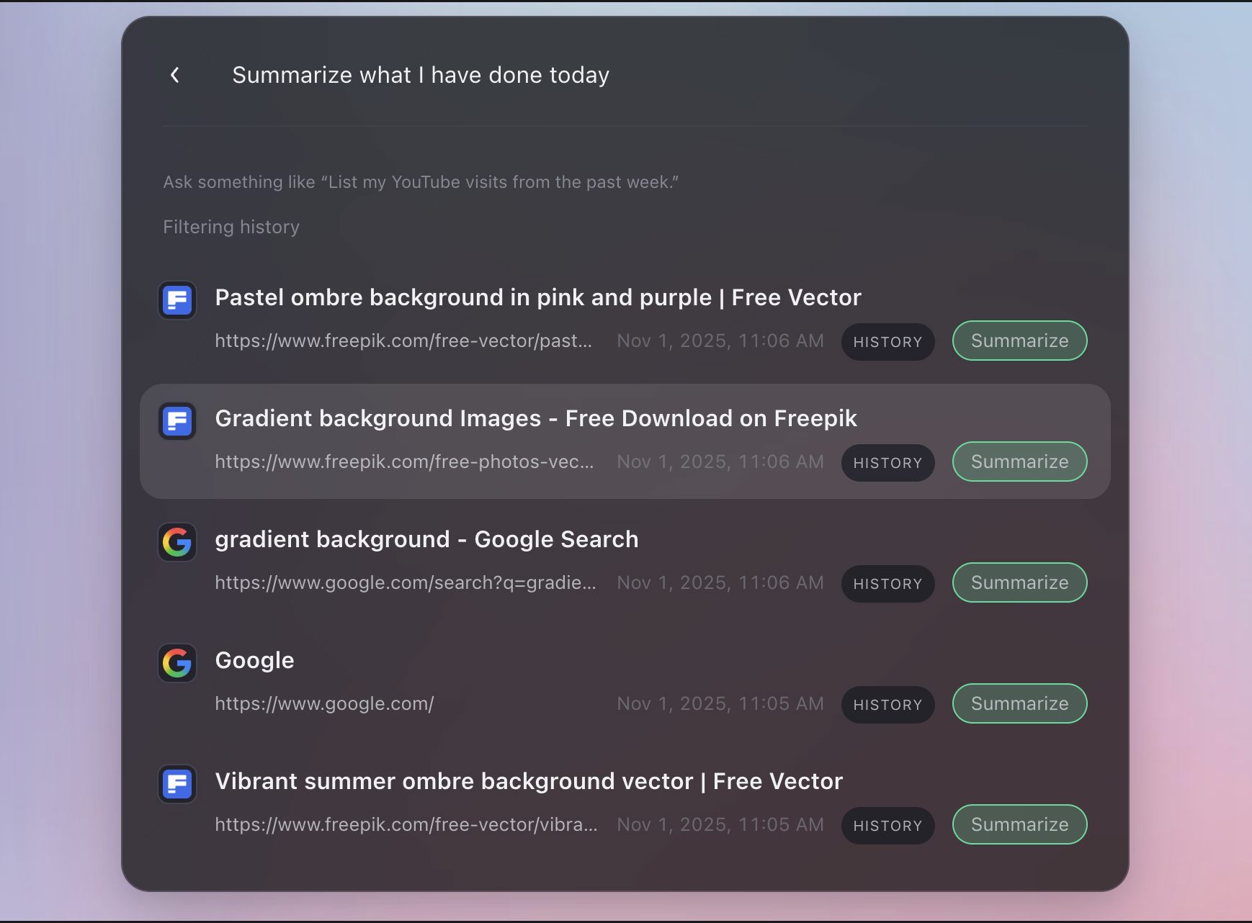Summarize the Gradient background Images page
Viewport: 1252px width, 923px height.
point(1019,461)
